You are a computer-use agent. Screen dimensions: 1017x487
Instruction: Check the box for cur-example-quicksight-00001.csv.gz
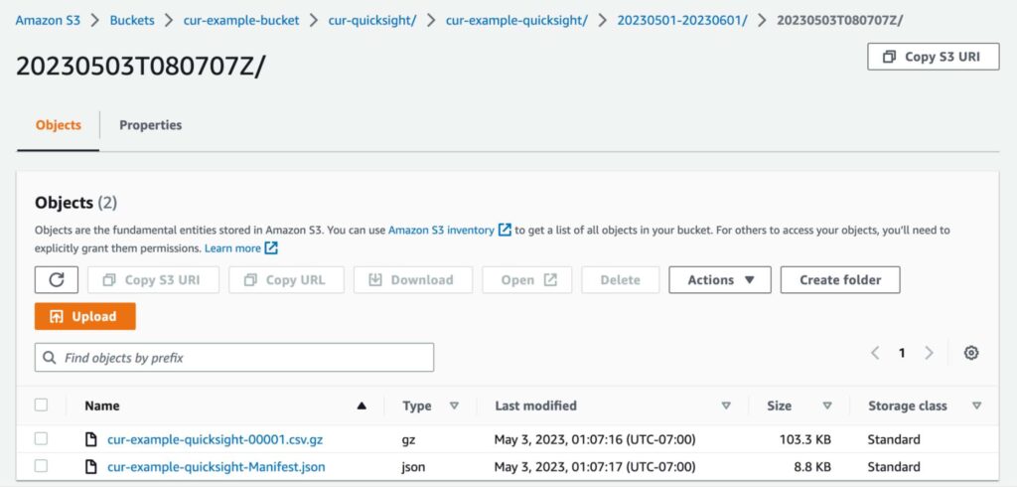point(41,439)
